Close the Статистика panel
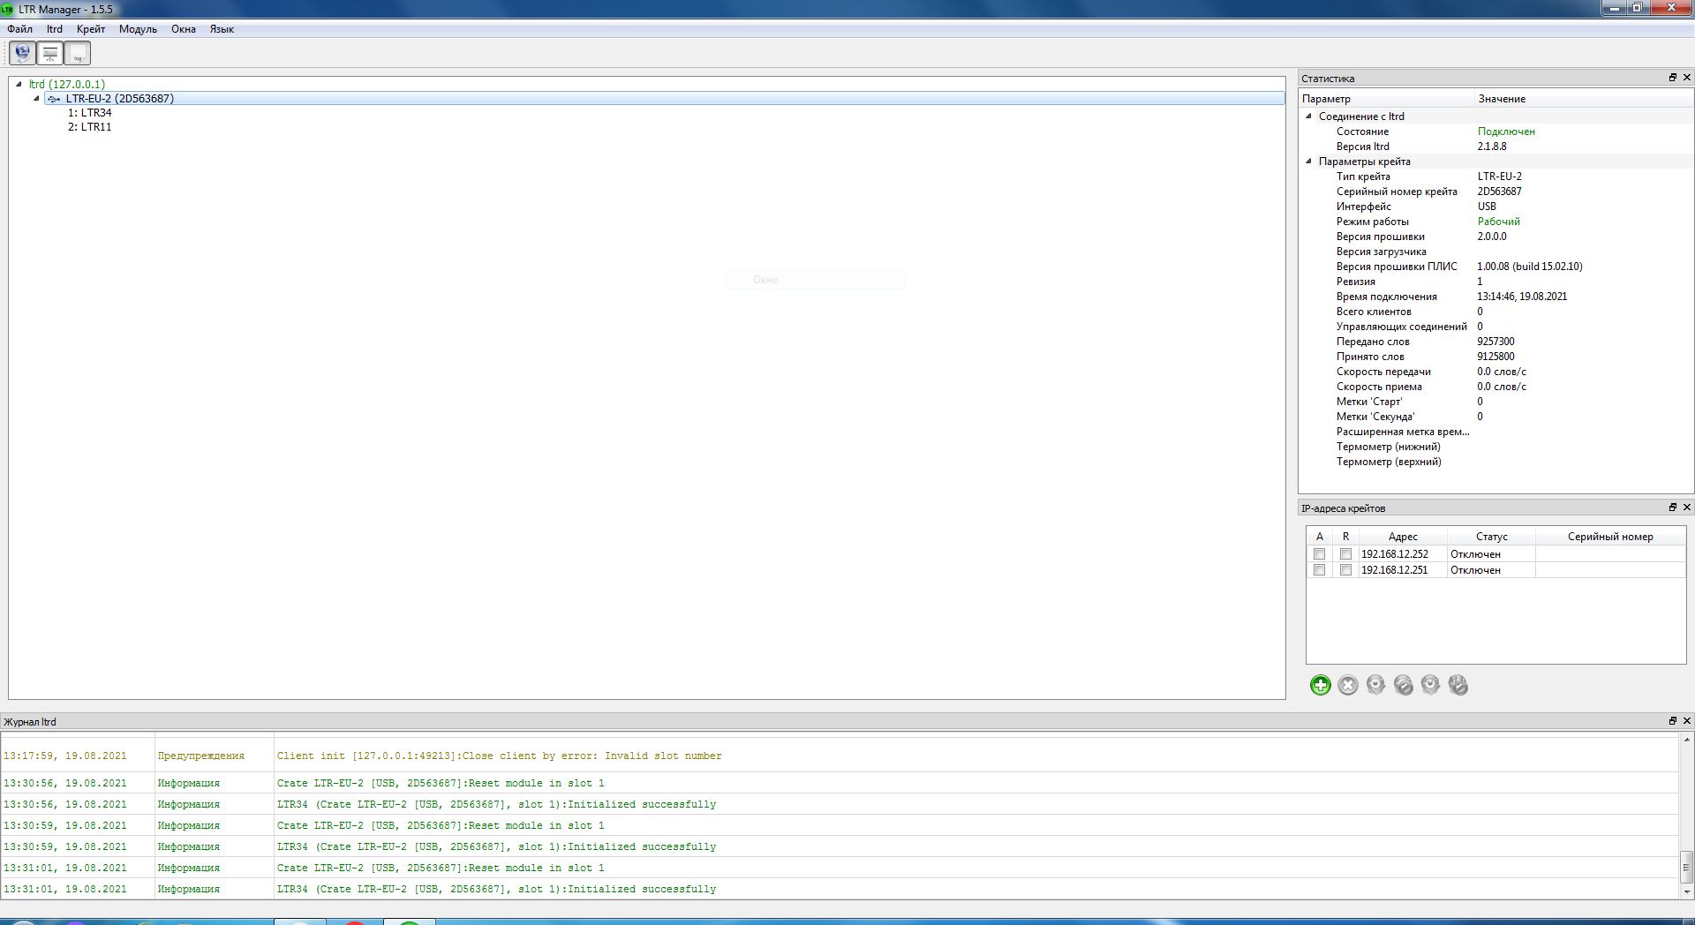1695x925 pixels. point(1686,78)
